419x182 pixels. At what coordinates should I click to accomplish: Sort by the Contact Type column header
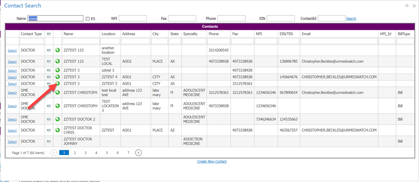(x=31, y=33)
